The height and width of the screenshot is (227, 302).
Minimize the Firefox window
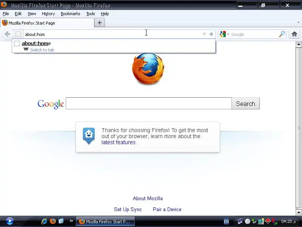coord(247,5)
